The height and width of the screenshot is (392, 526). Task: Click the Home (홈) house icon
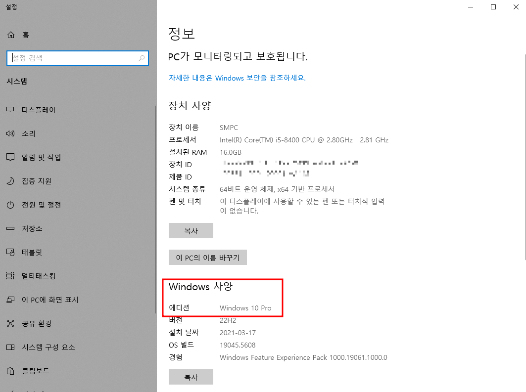coord(11,35)
